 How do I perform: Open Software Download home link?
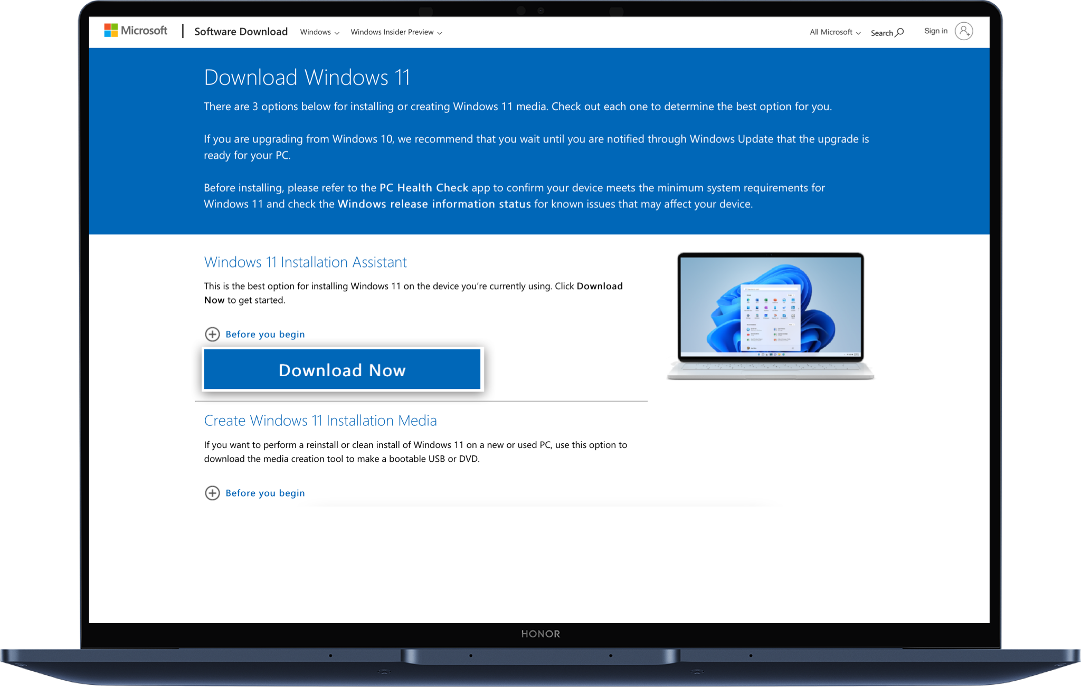(x=241, y=32)
